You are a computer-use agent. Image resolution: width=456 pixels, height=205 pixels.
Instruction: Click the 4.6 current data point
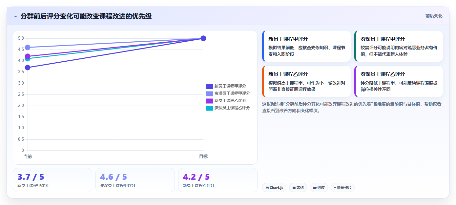click(28, 48)
